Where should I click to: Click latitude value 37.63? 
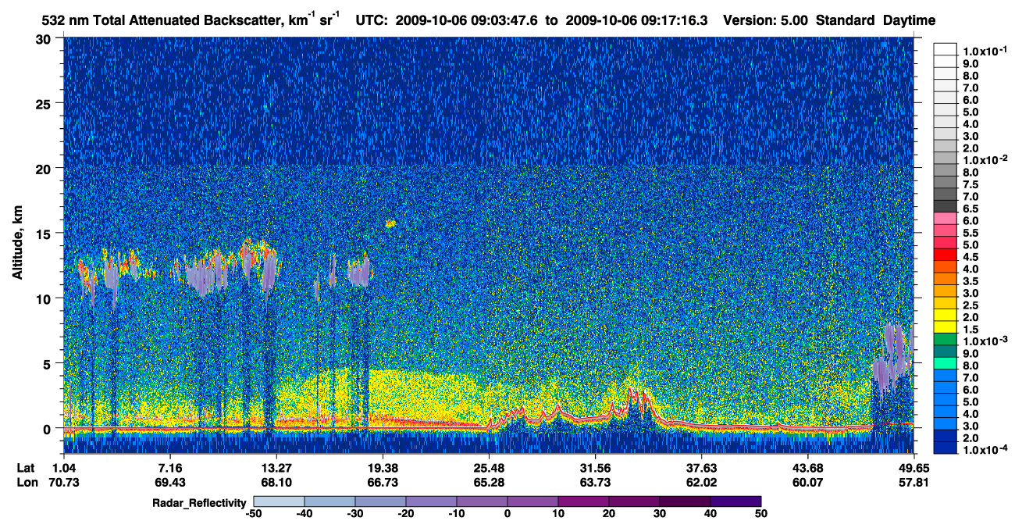pos(702,468)
